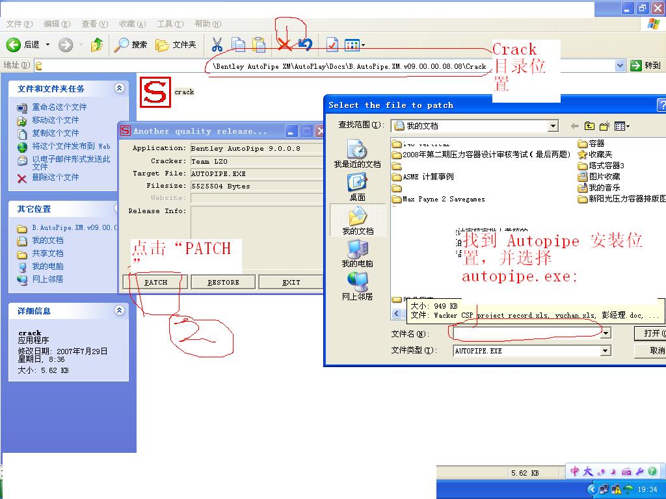Click 将这个文件发布到 Web link
Viewport: 666px width, 499px height.
point(71,146)
